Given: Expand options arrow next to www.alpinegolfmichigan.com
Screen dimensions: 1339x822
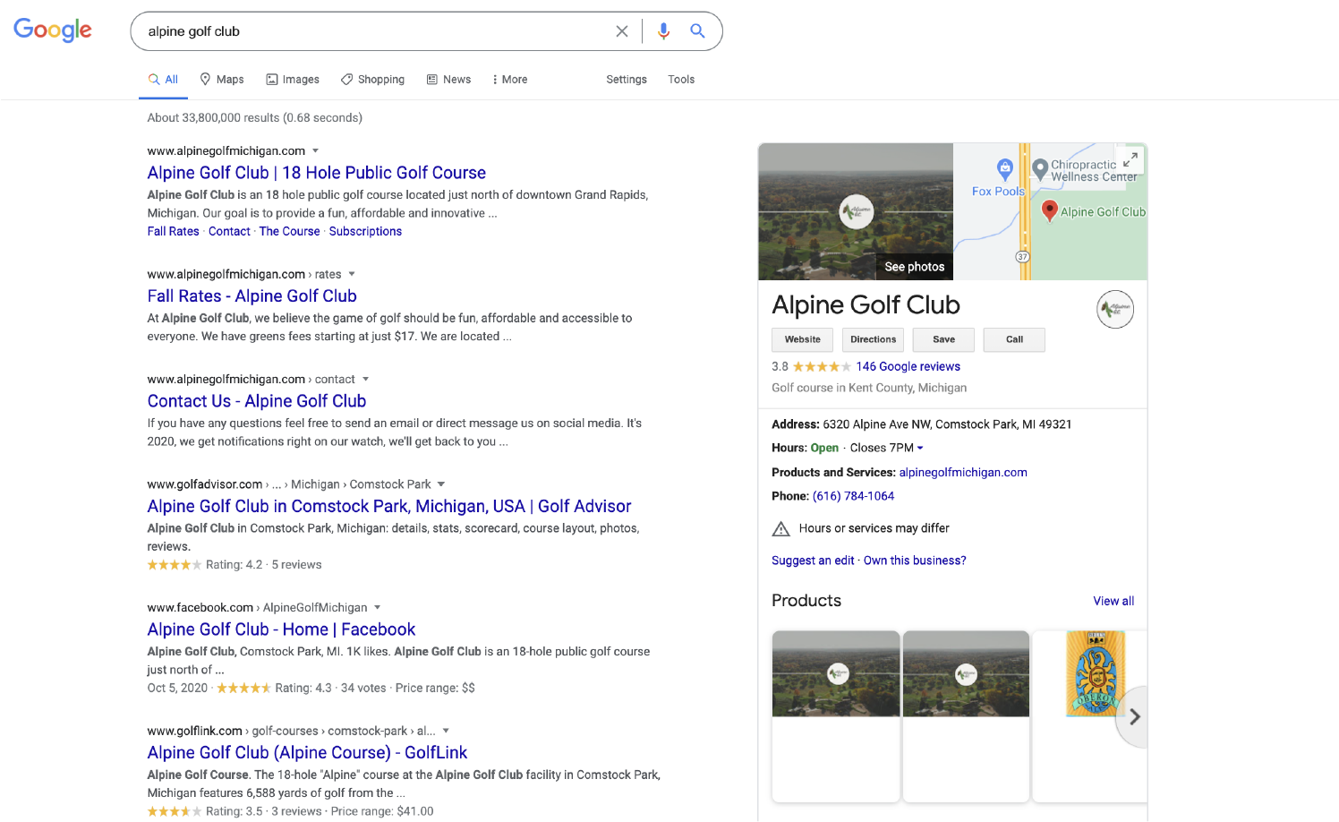Looking at the screenshot, I should pos(315,150).
